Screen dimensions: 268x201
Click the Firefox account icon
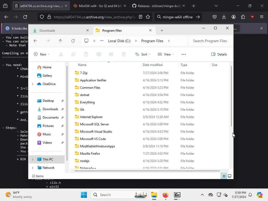(x=233, y=17)
